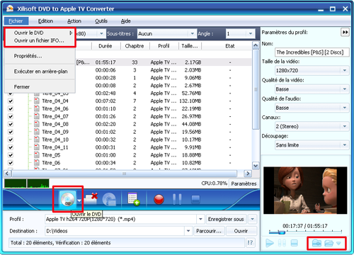Click the horizontal scrollbar of title list
Screen dimensions: 354x255
(124, 174)
